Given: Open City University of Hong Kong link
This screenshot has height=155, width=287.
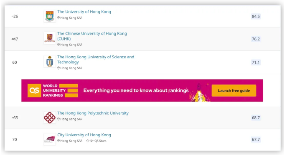Looking at the screenshot, I should click(x=84, y=135).
